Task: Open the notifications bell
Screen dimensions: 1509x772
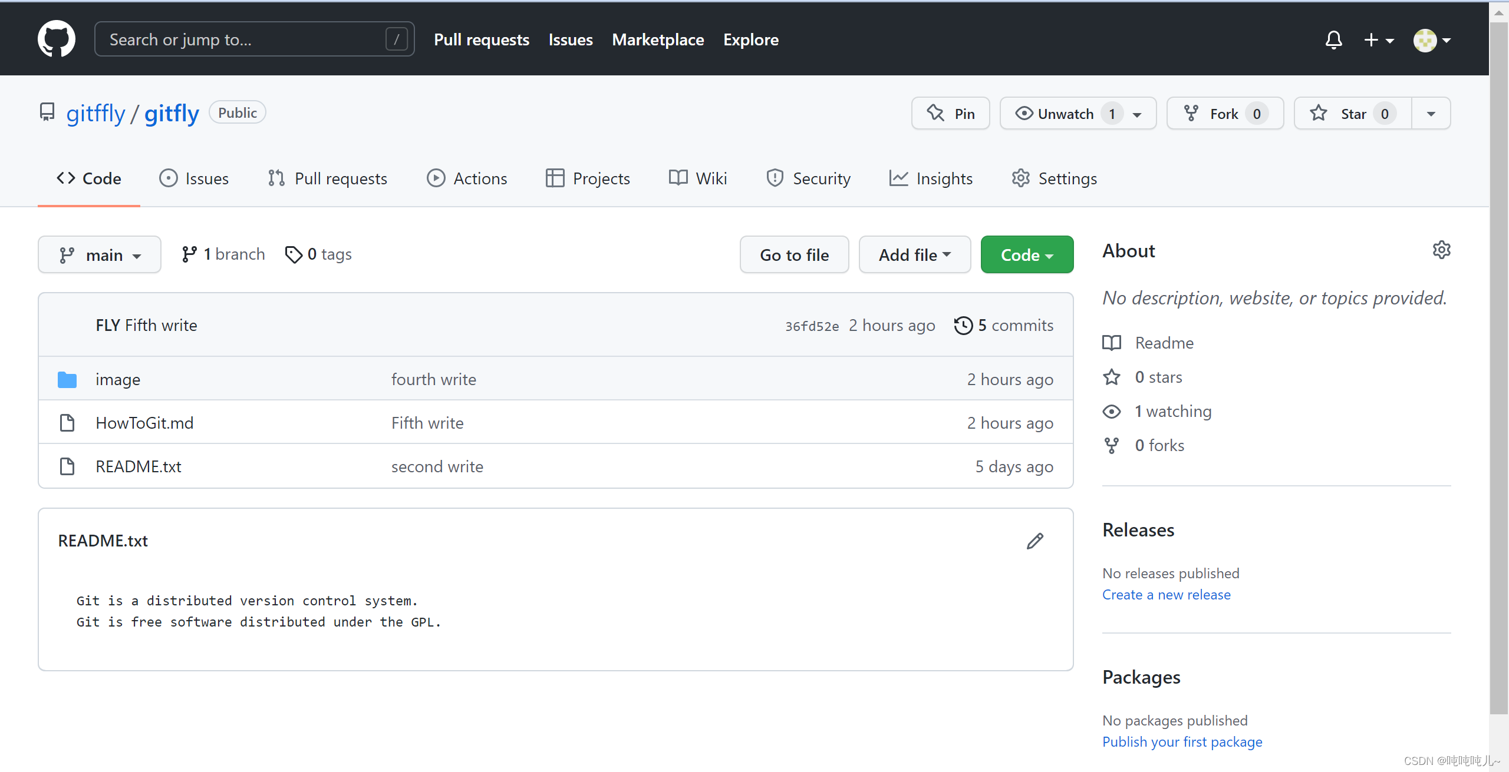Action: coord(1333,39)
